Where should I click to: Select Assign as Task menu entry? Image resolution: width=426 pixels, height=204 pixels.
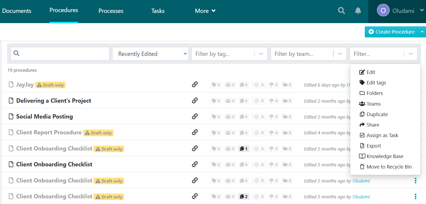point(382,135)
